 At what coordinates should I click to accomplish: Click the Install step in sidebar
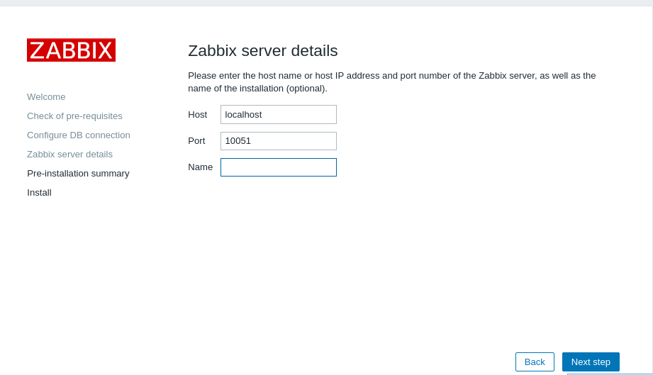[x=39, y=192]
